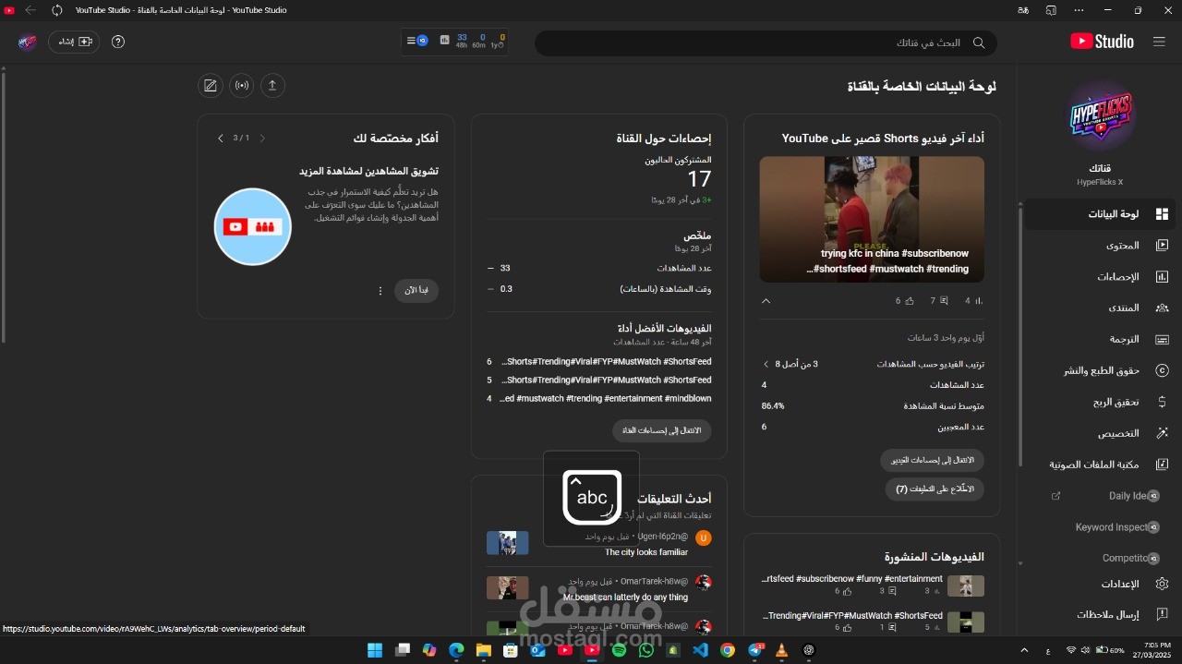Open three-dot options in ideas card
The width and height of the screenshot is (1182, 664).
(380, 291)
